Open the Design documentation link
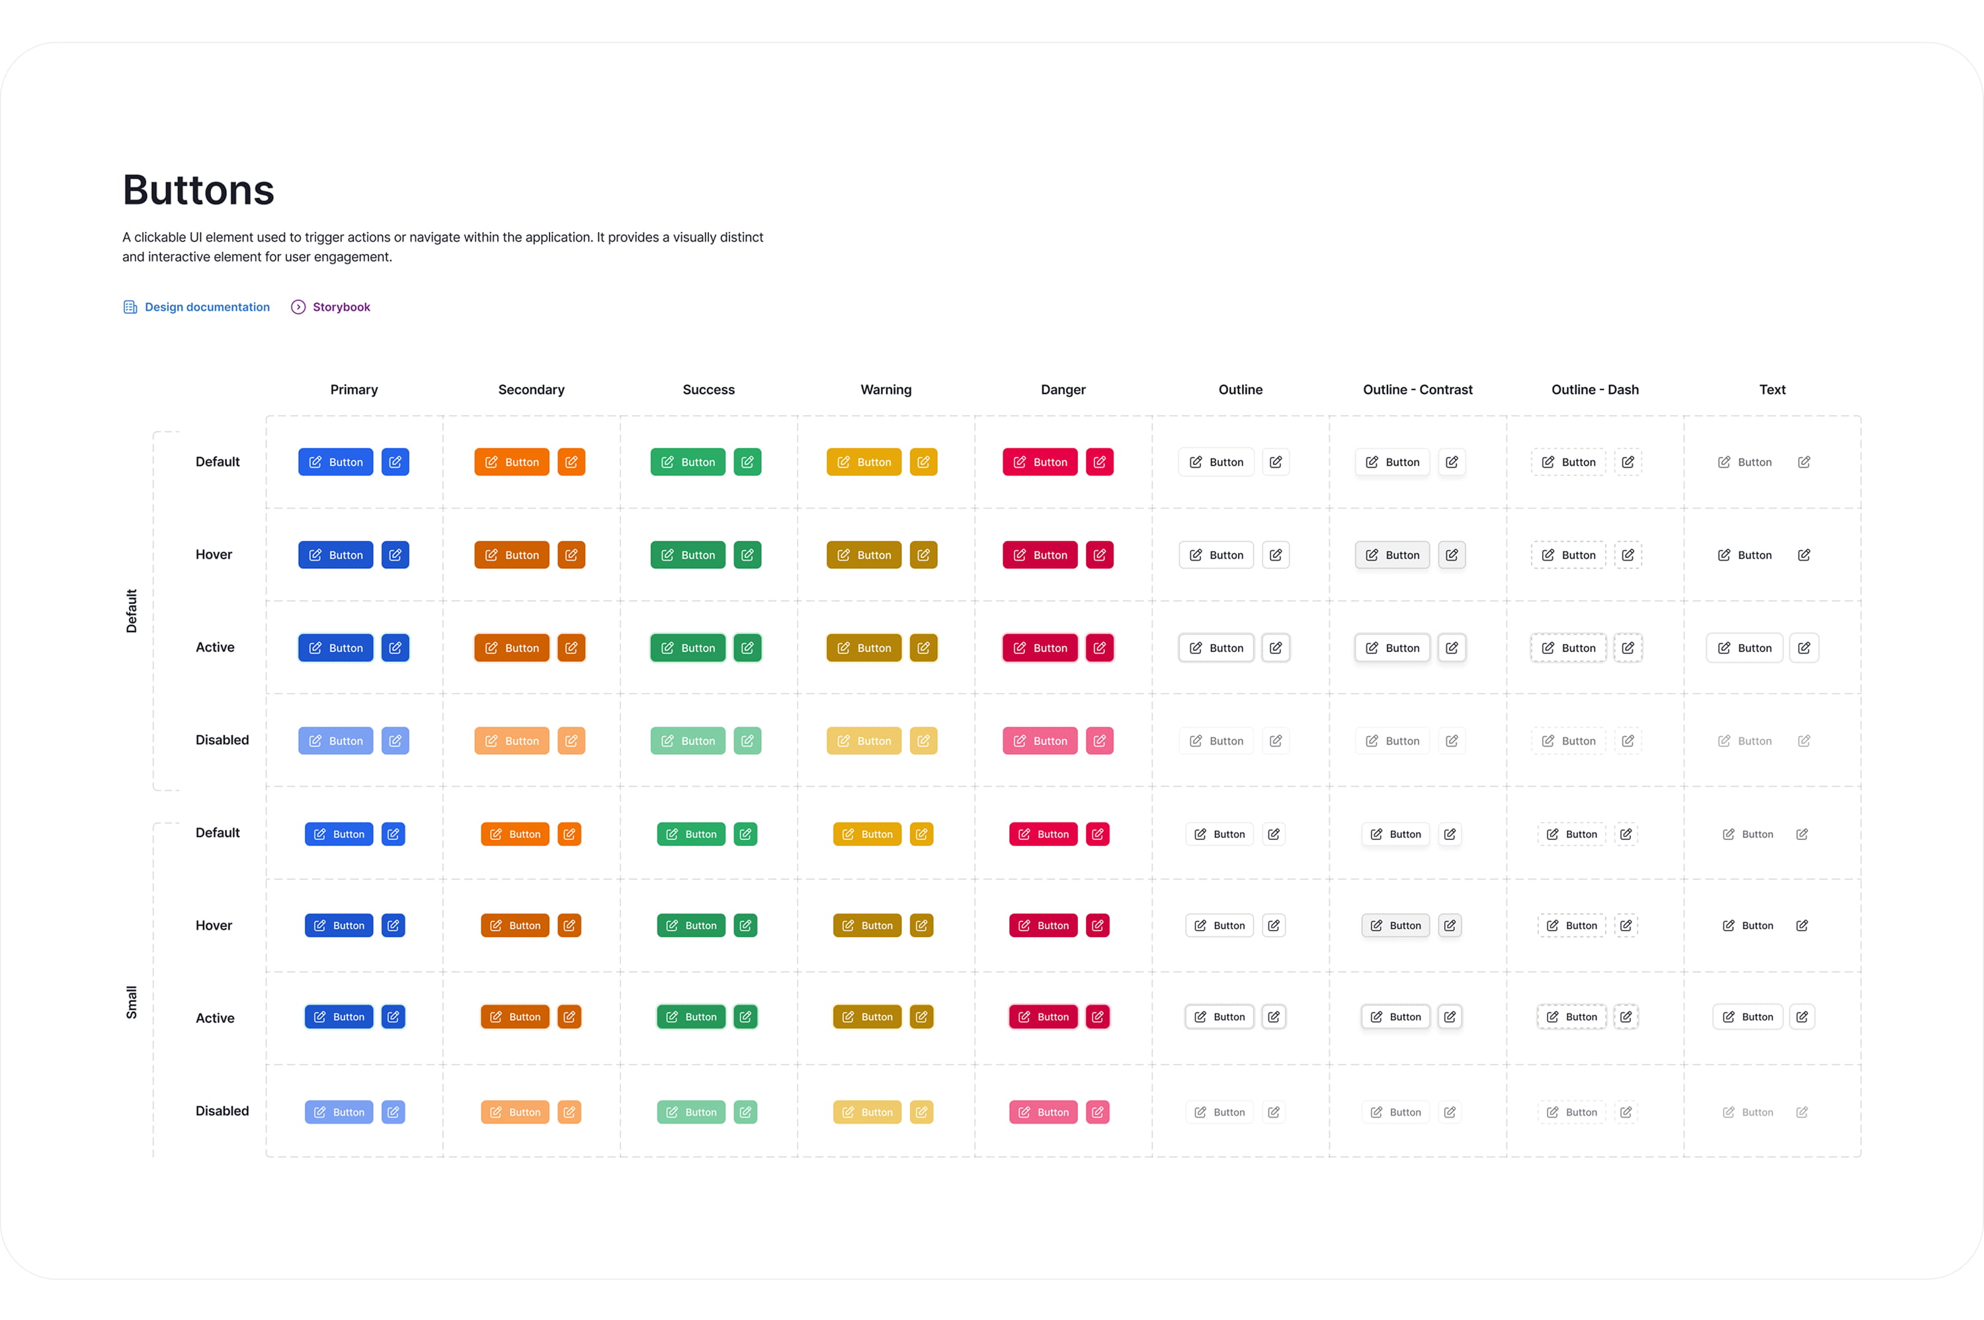This screenshot has width=1984, height=1320. click(207, 308)
